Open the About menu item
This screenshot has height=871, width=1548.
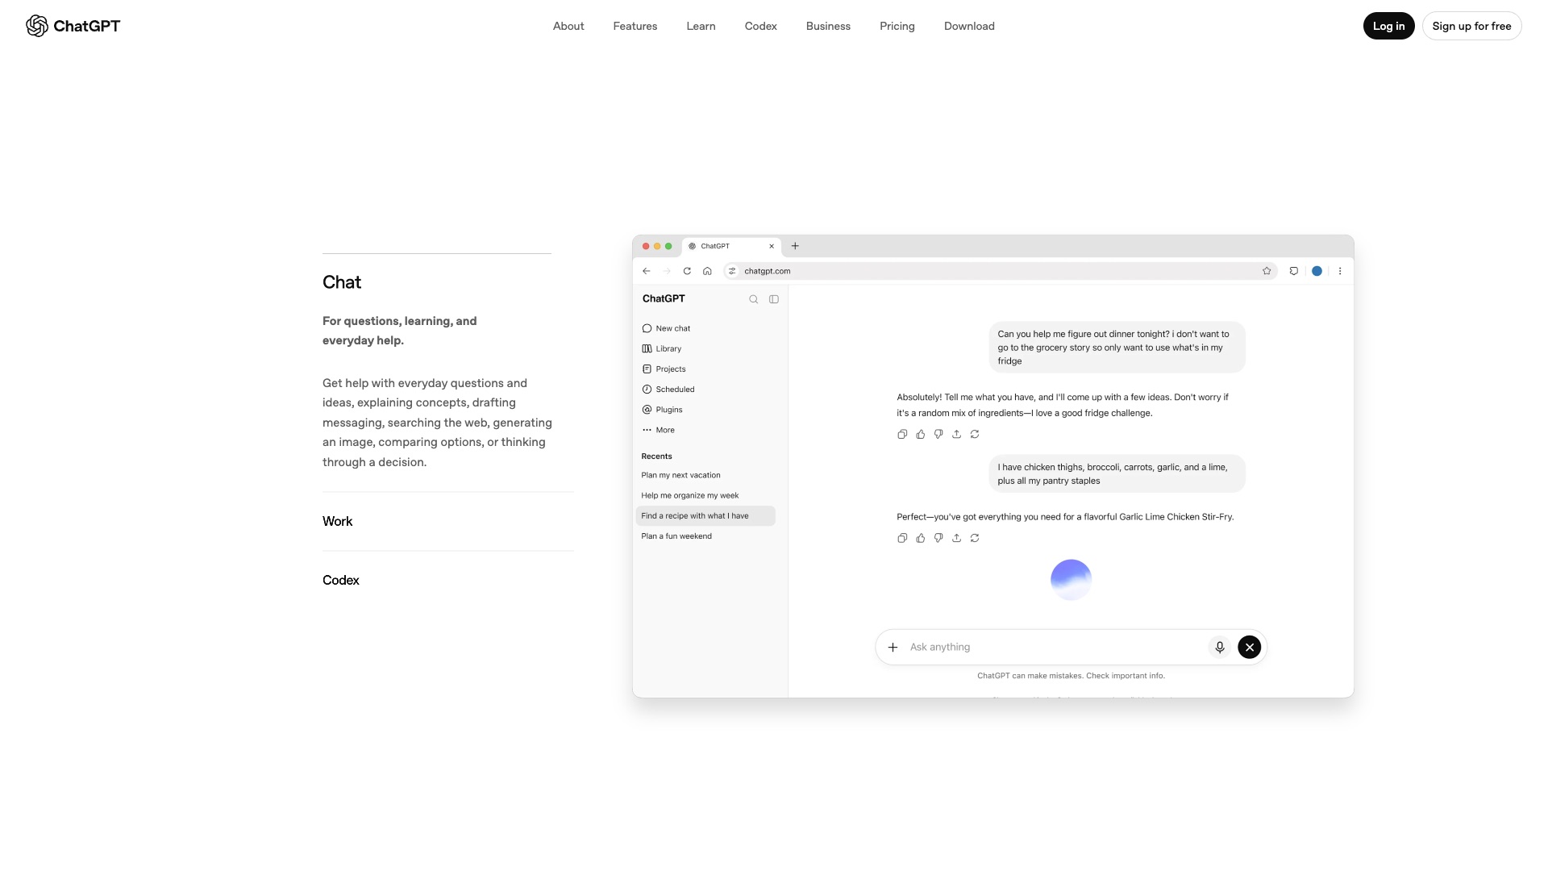click(568, 26)
